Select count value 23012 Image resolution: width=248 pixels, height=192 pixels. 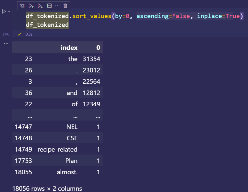[91, 70]
